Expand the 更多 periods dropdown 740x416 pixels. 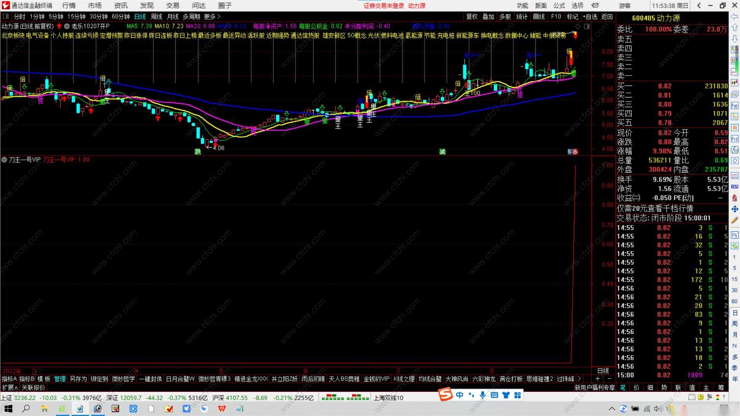(x=212, y=17)
